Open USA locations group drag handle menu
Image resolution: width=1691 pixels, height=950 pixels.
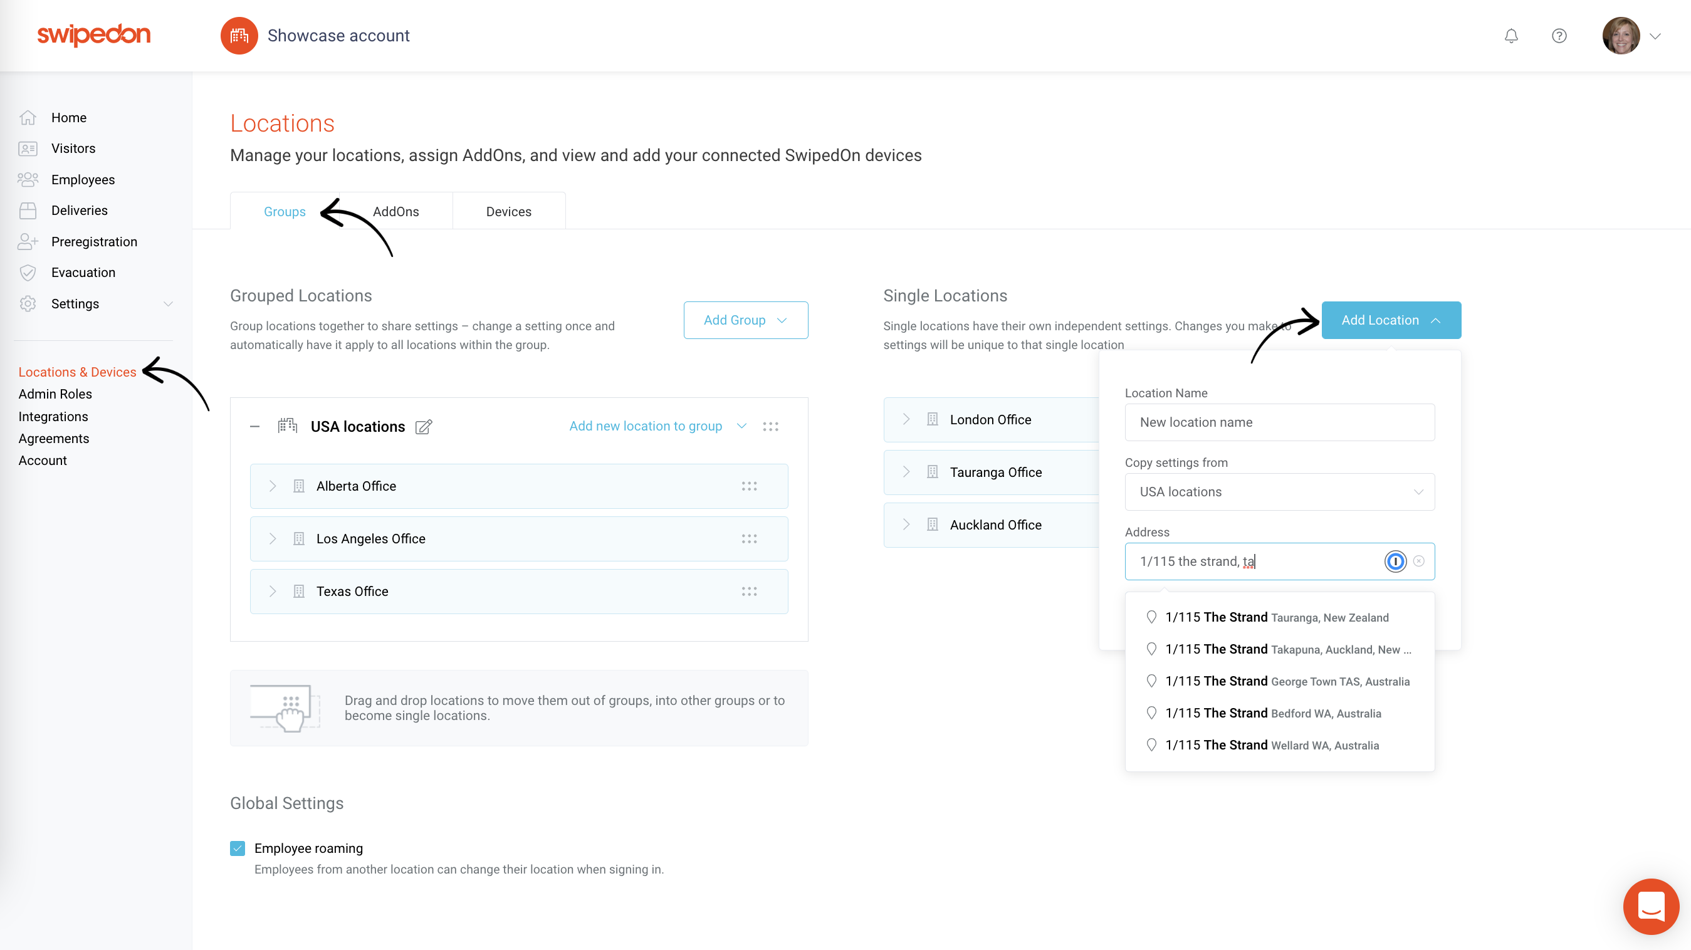point(771,427)
